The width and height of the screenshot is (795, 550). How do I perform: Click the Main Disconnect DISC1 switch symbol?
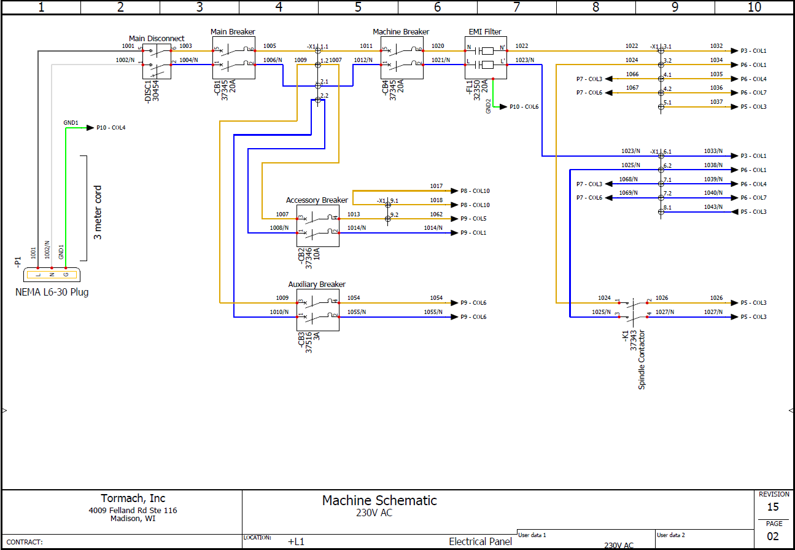click(x=157, y=61)
